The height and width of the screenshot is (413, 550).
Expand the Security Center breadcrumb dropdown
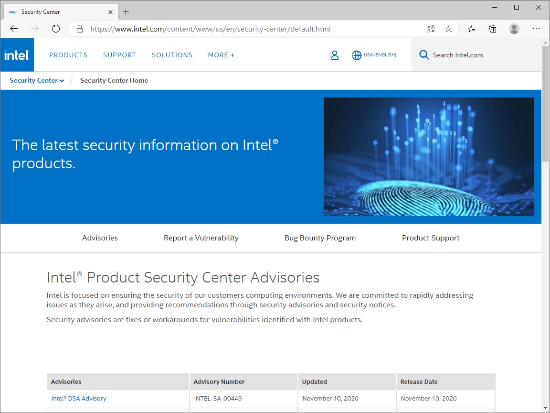[x=36, y=80]
